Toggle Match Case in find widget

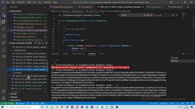tap(145, 15)
